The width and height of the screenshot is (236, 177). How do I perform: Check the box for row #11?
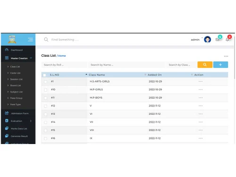click(x=45, y=98)
